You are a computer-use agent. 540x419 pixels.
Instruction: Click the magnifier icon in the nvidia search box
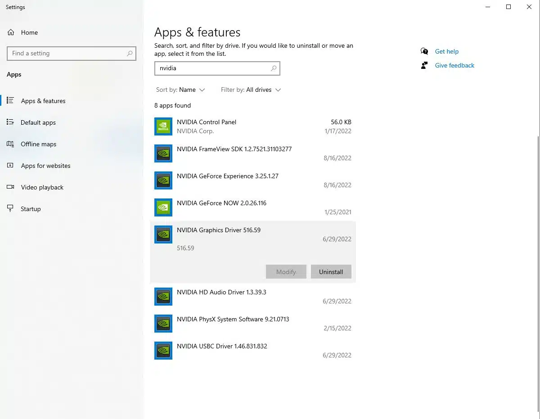pyautogui.click(x=274, y=68)
